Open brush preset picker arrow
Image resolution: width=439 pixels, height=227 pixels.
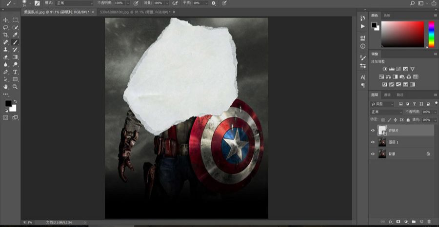click(x=30, y=3)
